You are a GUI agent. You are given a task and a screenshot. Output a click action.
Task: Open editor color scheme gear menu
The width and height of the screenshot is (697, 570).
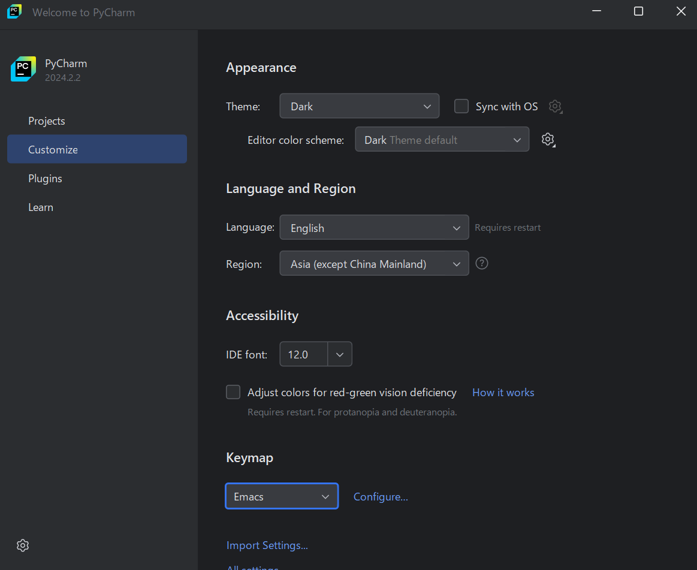click(x=548, y=140)
